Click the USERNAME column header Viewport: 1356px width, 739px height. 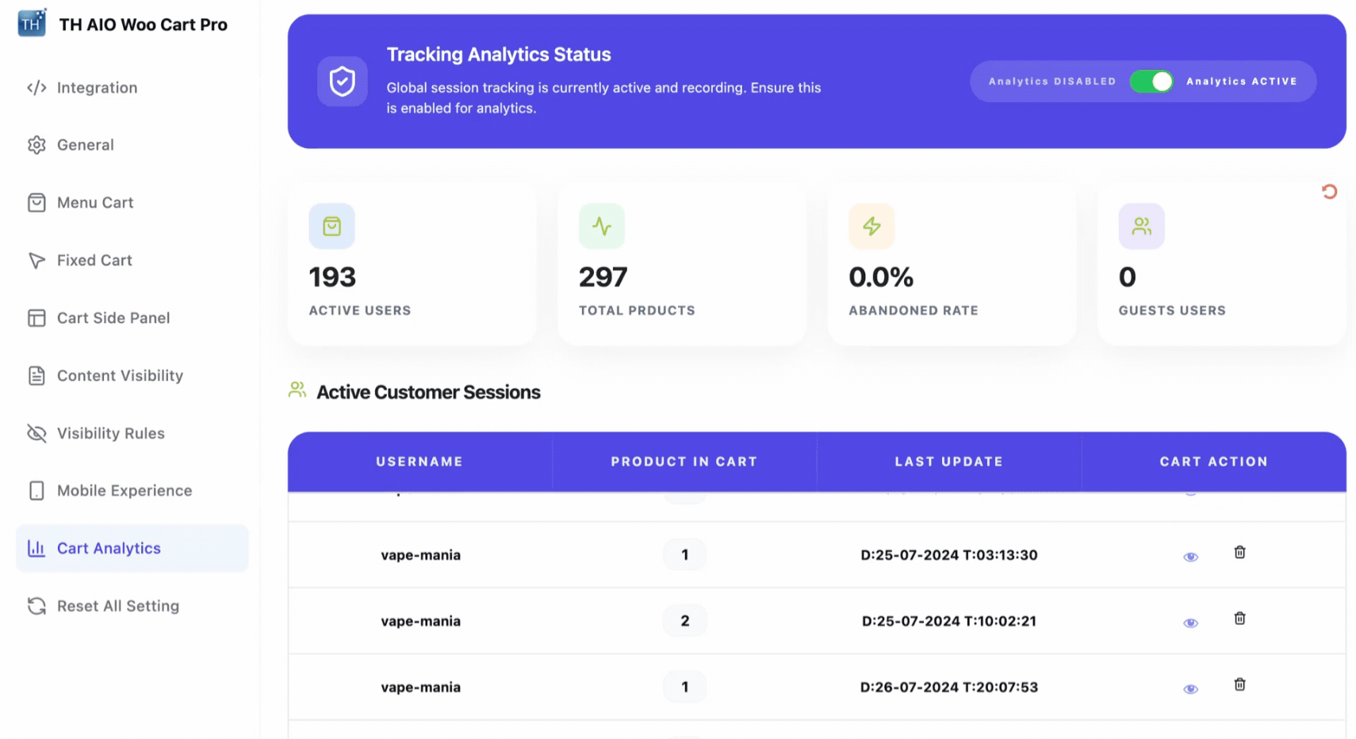419,461
